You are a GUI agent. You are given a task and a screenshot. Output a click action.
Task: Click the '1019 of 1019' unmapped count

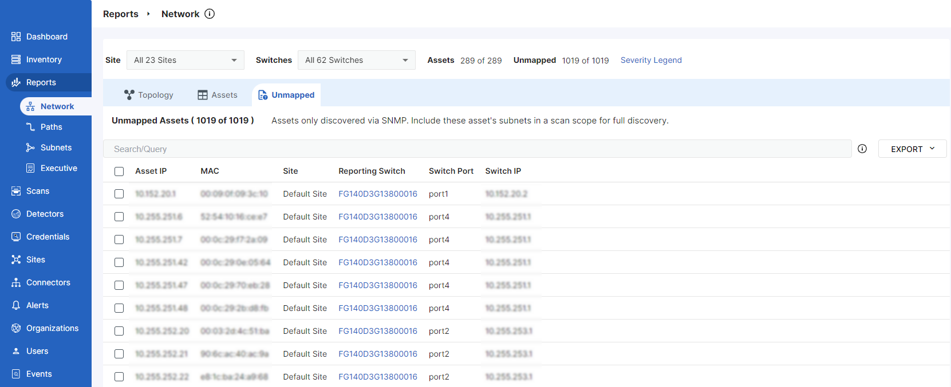pos(585,60)
